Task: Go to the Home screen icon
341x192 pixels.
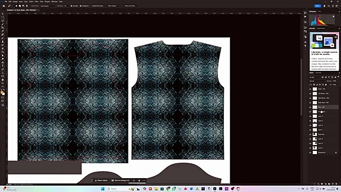Action: click(4, 6)
